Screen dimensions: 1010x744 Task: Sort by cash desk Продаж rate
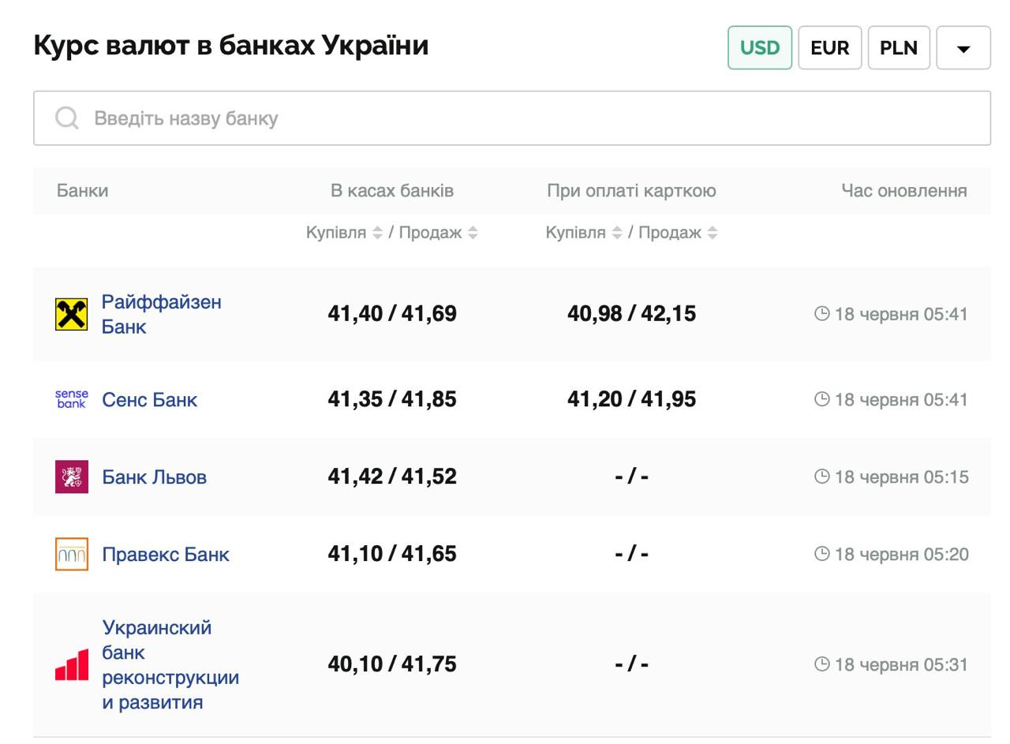[473, 233]
